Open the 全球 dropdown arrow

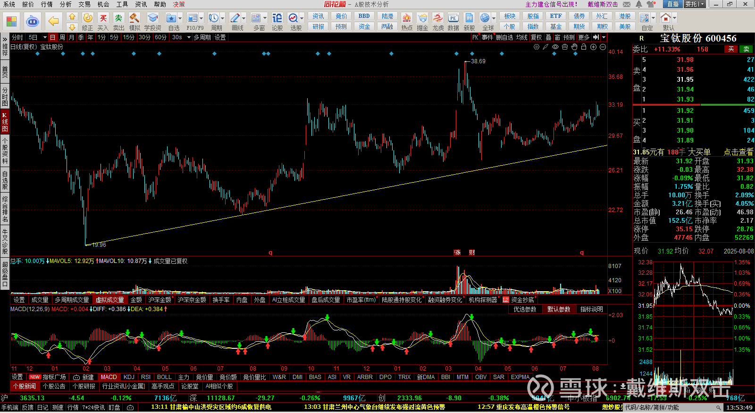pos(493,18)
